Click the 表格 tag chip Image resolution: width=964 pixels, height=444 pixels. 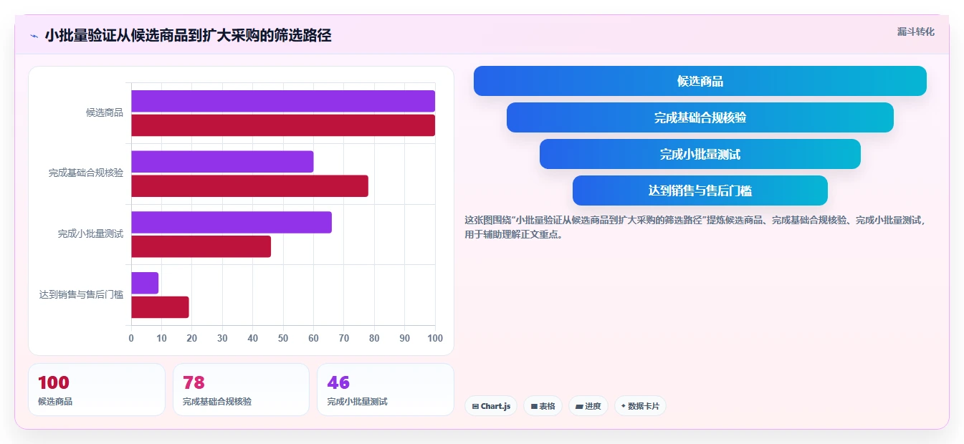coord(543,406)
